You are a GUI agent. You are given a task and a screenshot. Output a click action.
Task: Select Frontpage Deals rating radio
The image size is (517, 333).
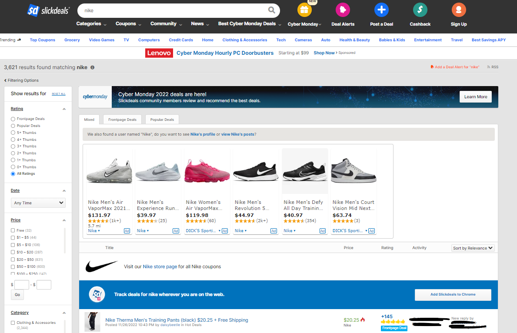(x=13, y=119)
